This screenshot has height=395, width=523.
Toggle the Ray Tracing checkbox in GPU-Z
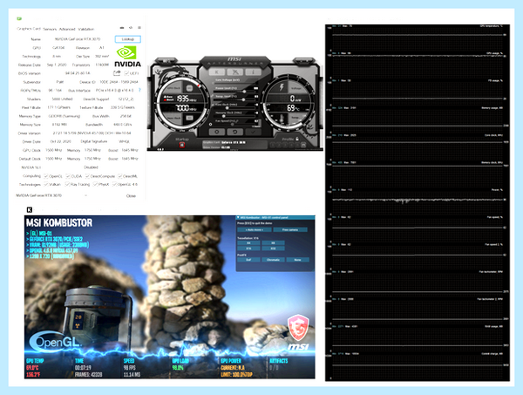pyautogui.click(x=67, y=184)
